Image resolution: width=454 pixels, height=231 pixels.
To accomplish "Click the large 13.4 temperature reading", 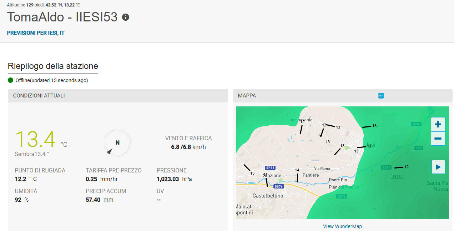I will (x=35, y=139).
